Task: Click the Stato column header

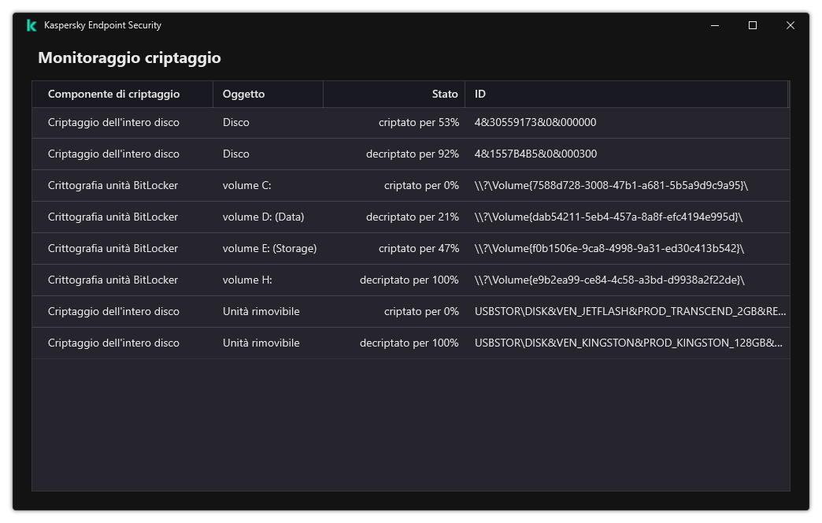Action: pyautogui.click(x=444, y=94)
